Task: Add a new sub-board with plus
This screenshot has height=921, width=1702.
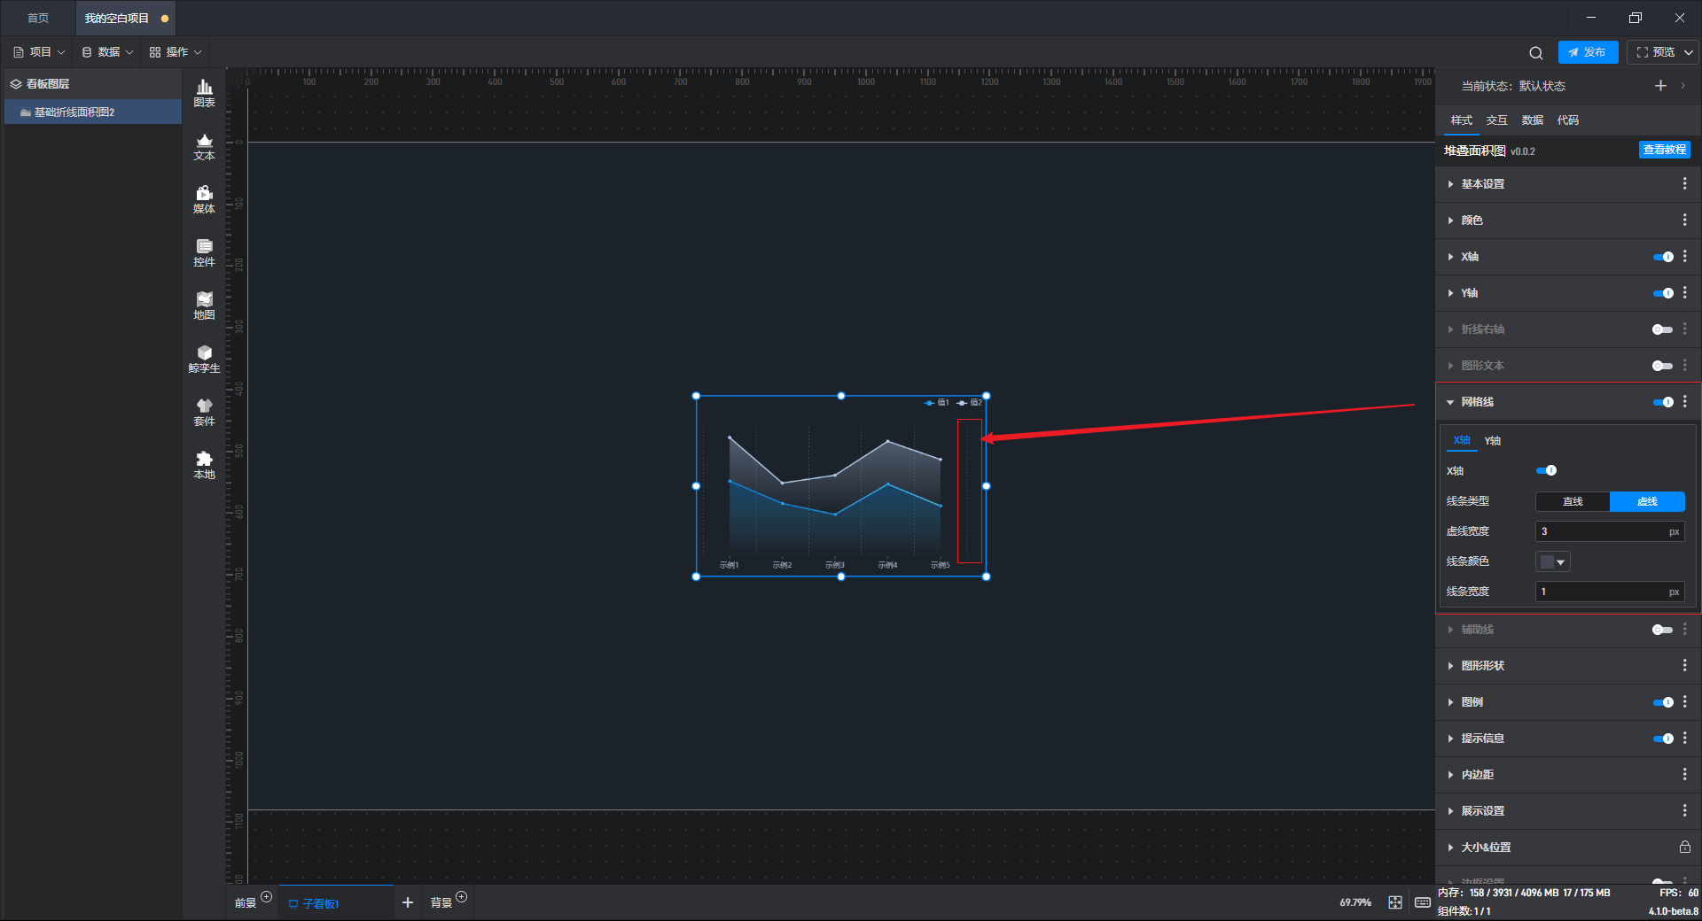Action: pos(408,902)
